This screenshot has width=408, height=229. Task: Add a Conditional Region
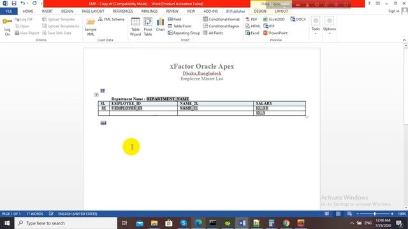click(x=221, y=26)
